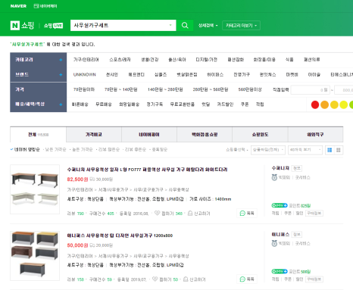Open the Naver Pay icon link in top bar

[x=45, y=6]
